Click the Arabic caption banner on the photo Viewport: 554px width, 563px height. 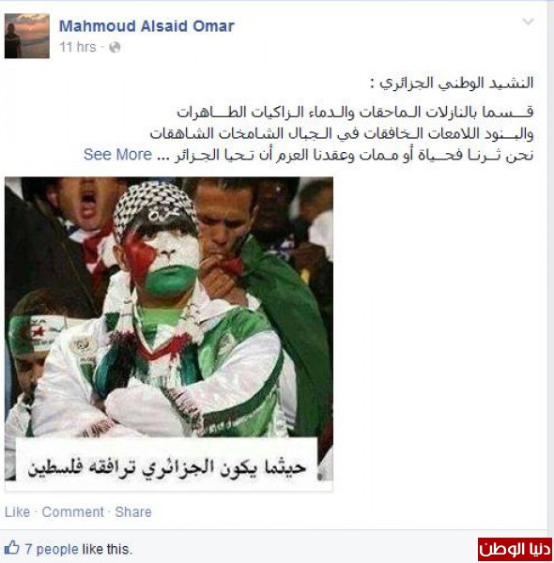point(167,466)
